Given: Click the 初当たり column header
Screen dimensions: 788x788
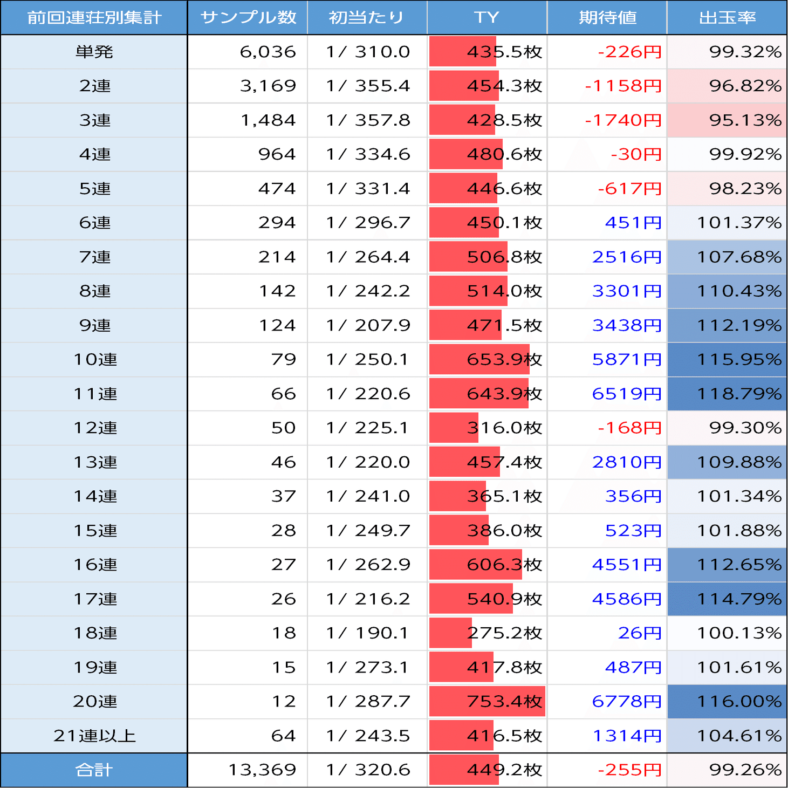Looking at the screenshot, I should pyautogui.click(x=367, y=17).
